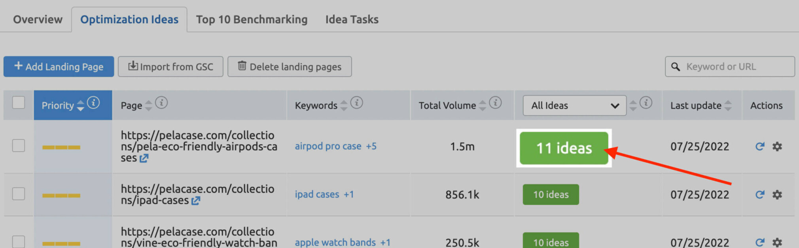The width and height of the screenshot is (799, 248).
Task: Open settings gear for the airpods cases row
Action: click(x=777, y=147)
